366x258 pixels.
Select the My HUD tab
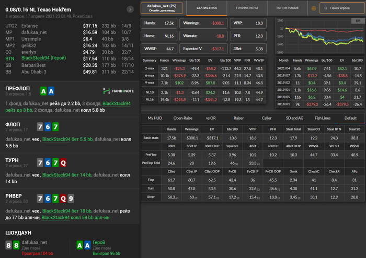[x=155, y=118]
